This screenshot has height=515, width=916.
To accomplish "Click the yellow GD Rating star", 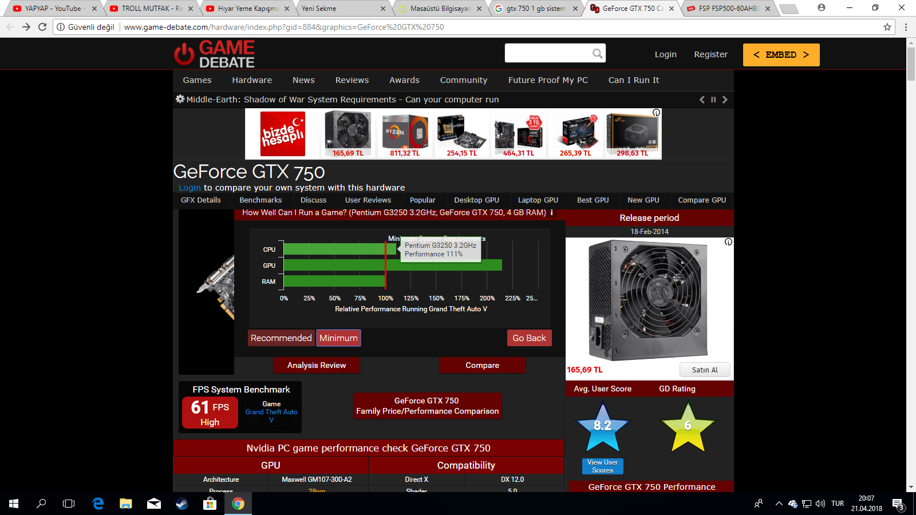I will point(688,427).
